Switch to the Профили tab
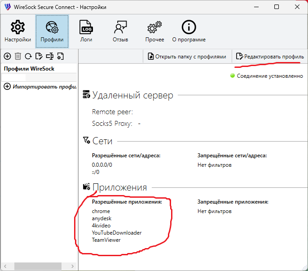Screen dimensions: 308x271 [52, 31]
